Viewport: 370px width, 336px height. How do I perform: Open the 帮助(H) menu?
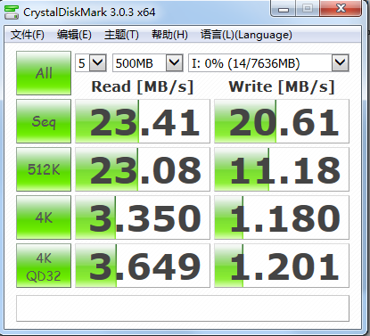pyautogui.click(x=169, y=35)
